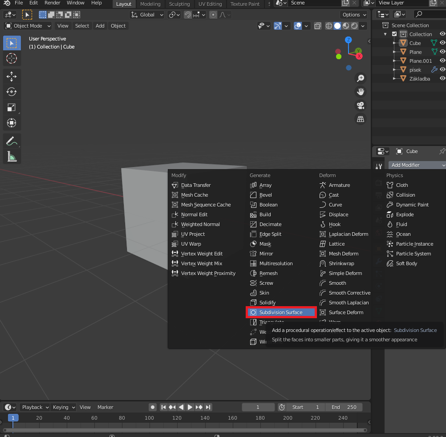Expand the Add Modifier dropdown
446x437 pixels.
(417, 165)
